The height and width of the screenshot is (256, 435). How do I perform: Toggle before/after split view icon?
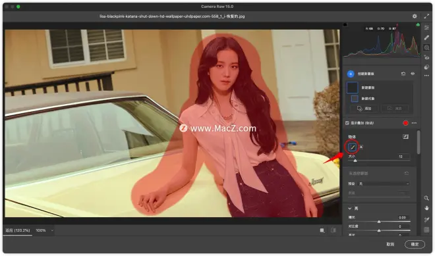[x=333, y=230]
